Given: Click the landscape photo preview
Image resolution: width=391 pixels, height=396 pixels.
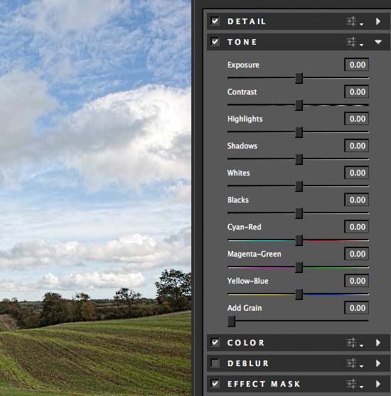Looking at the screenshot, I should [95, 198].
